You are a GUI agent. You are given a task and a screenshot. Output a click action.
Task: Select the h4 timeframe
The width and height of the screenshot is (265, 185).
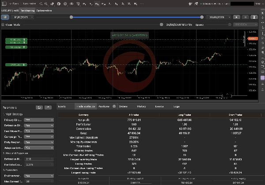(116, 4)
